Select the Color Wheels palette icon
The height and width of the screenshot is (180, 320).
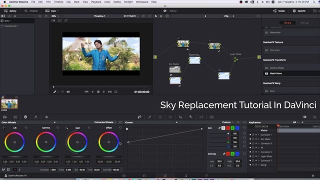tap(25, 117)
